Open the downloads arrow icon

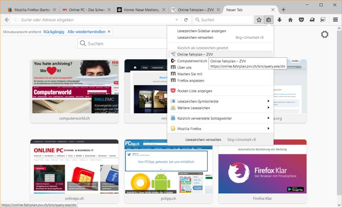click(x=280, y=20)
